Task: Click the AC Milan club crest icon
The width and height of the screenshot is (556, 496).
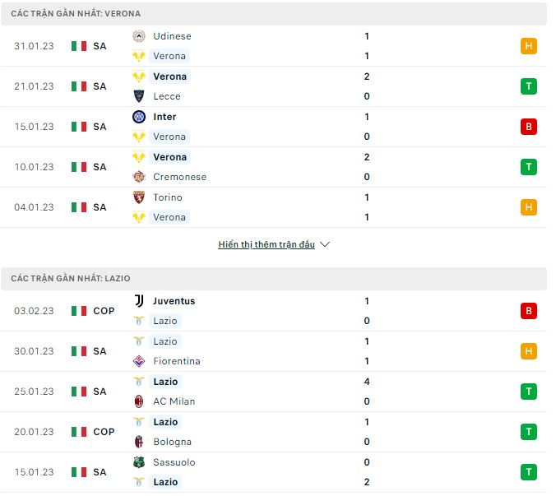Action: (x=139, y=401)
